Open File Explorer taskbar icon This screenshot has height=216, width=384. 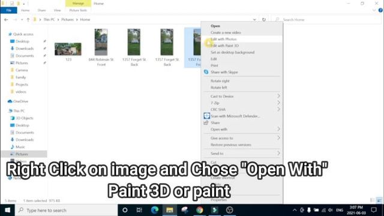coord(169,210)
